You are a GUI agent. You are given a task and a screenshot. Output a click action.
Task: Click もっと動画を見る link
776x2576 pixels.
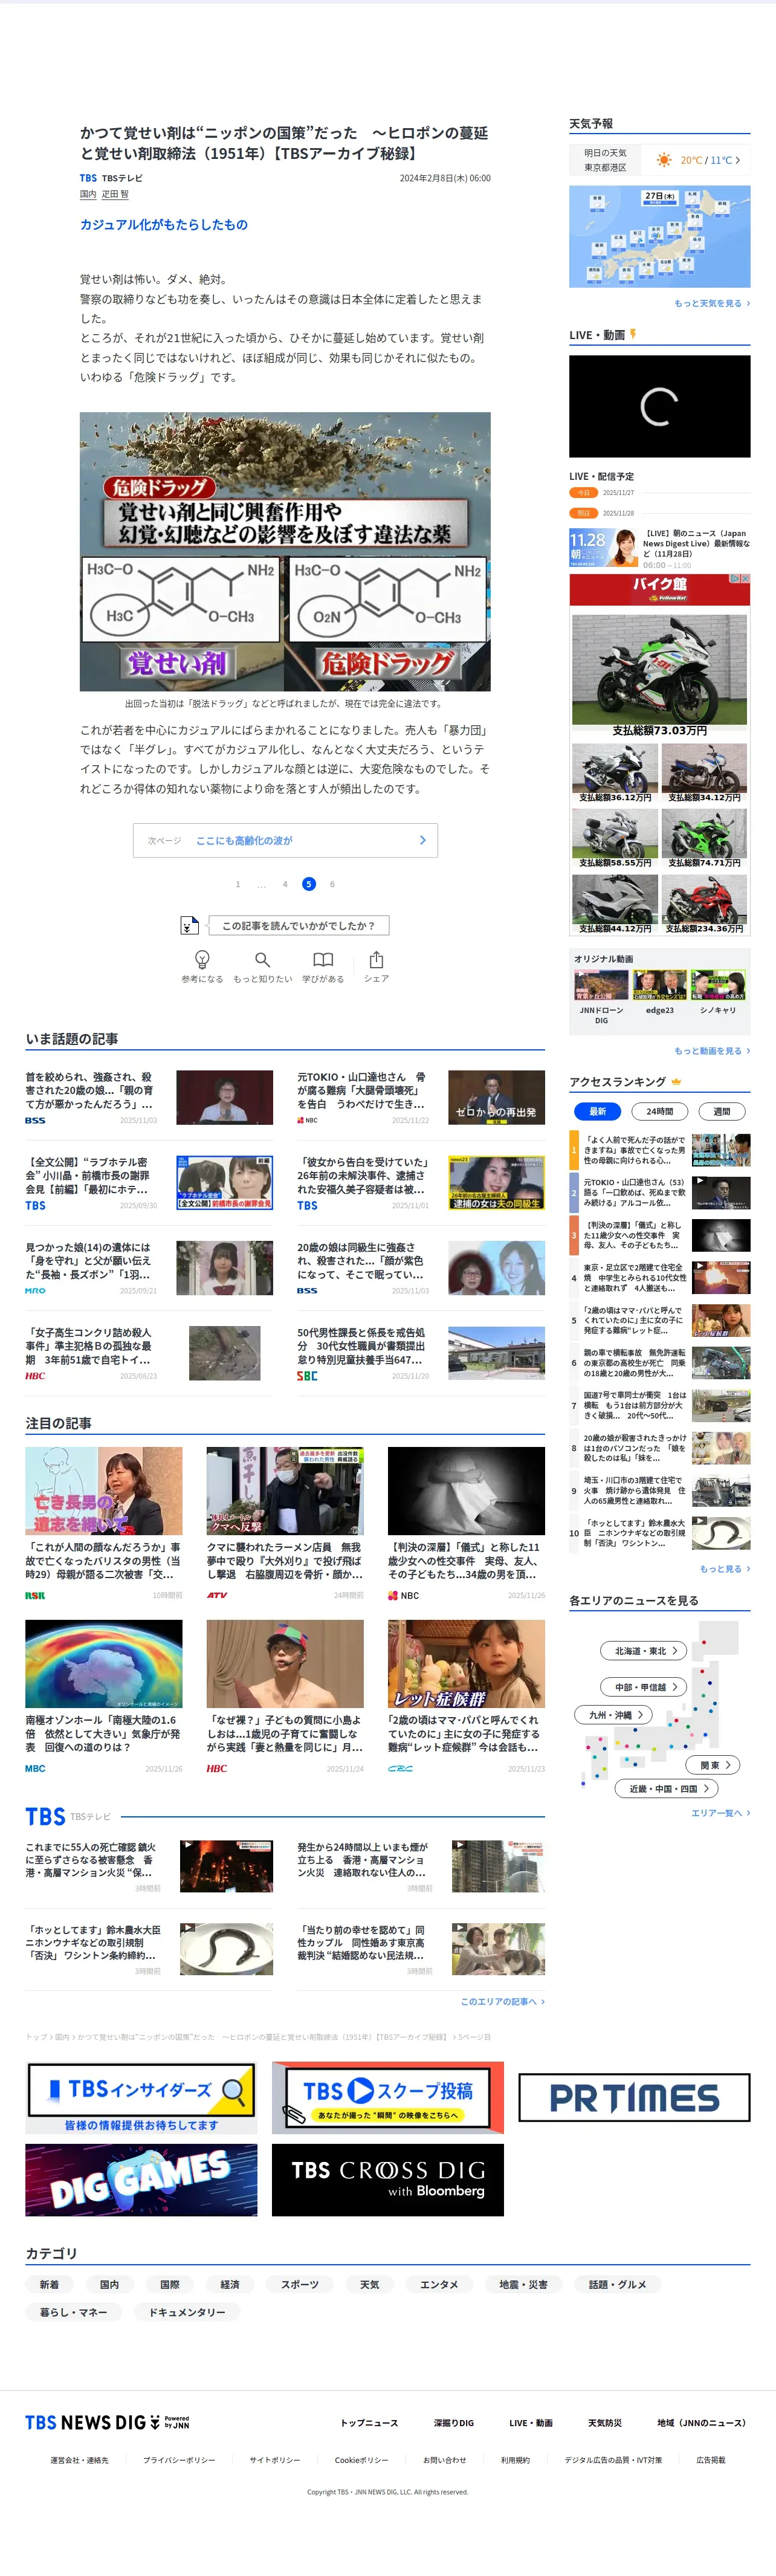[x=712, y=1051]
